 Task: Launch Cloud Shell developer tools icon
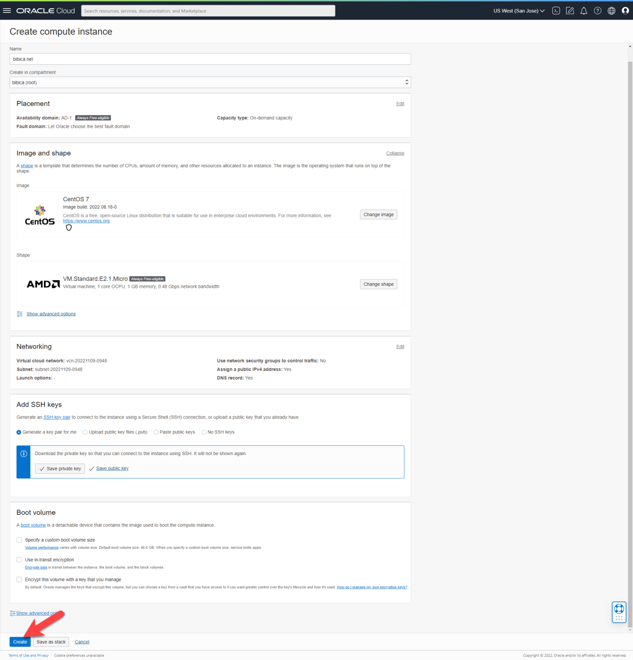[556, 11]
